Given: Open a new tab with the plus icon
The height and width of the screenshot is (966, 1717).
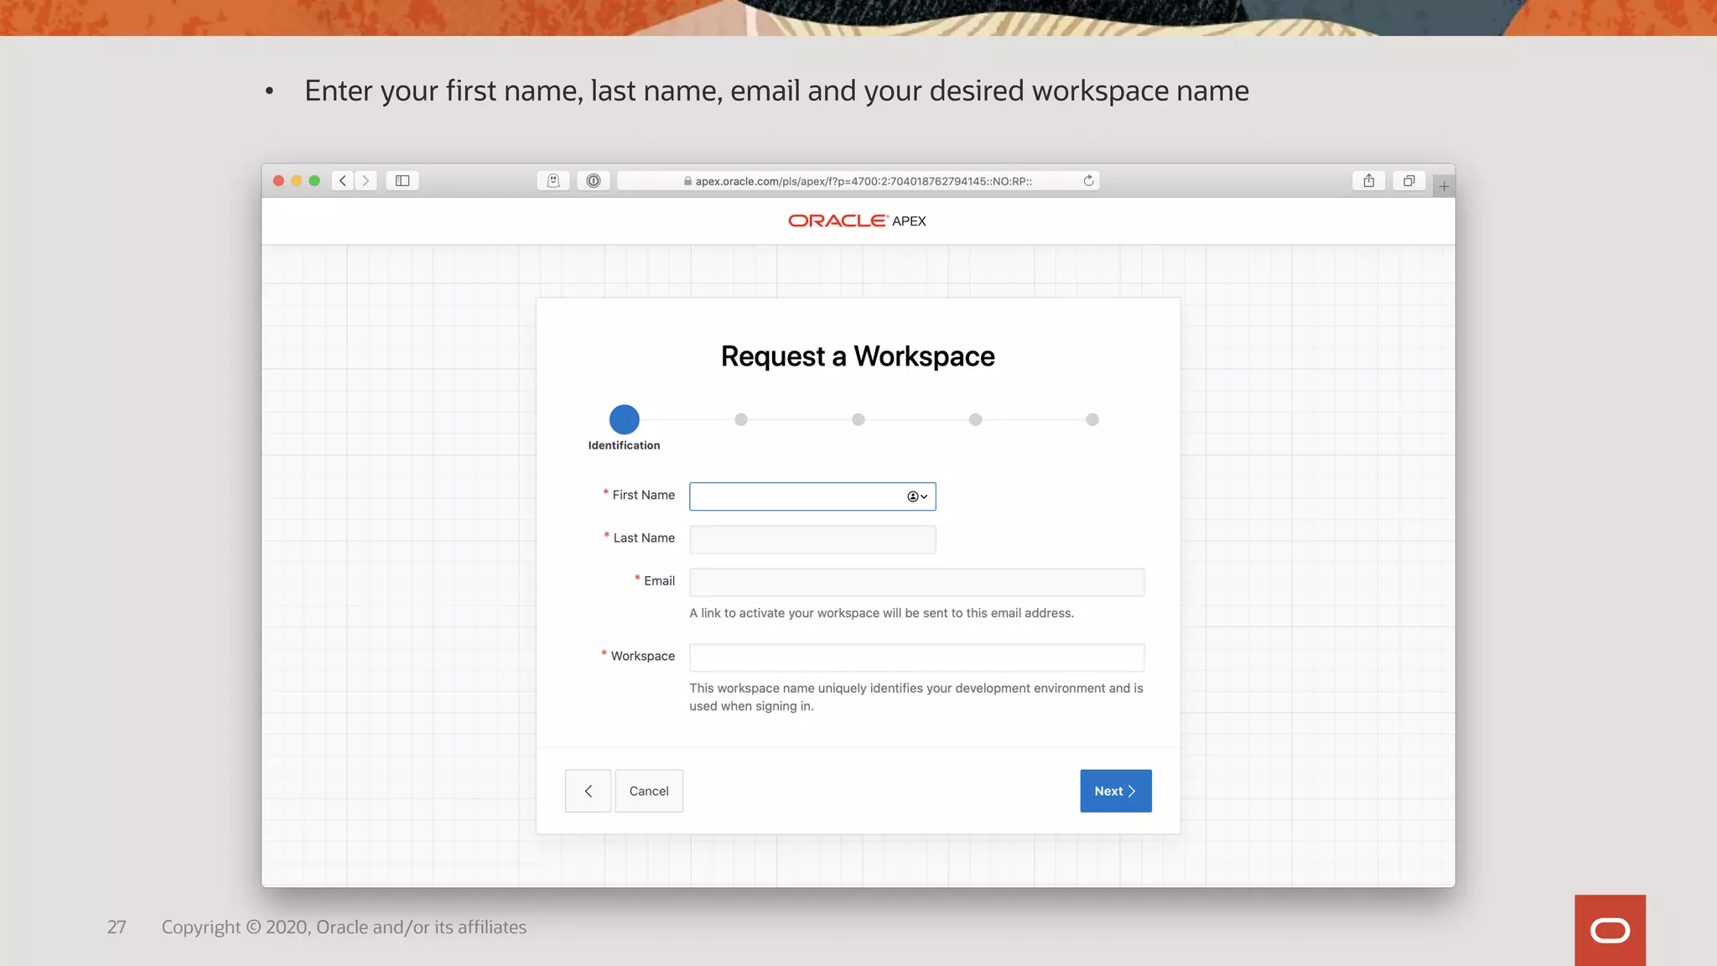Looking at the screenshot, I should pos(1444,186).
